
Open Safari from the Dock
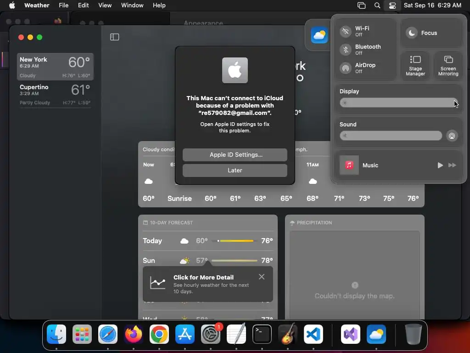tap(108, 334)
